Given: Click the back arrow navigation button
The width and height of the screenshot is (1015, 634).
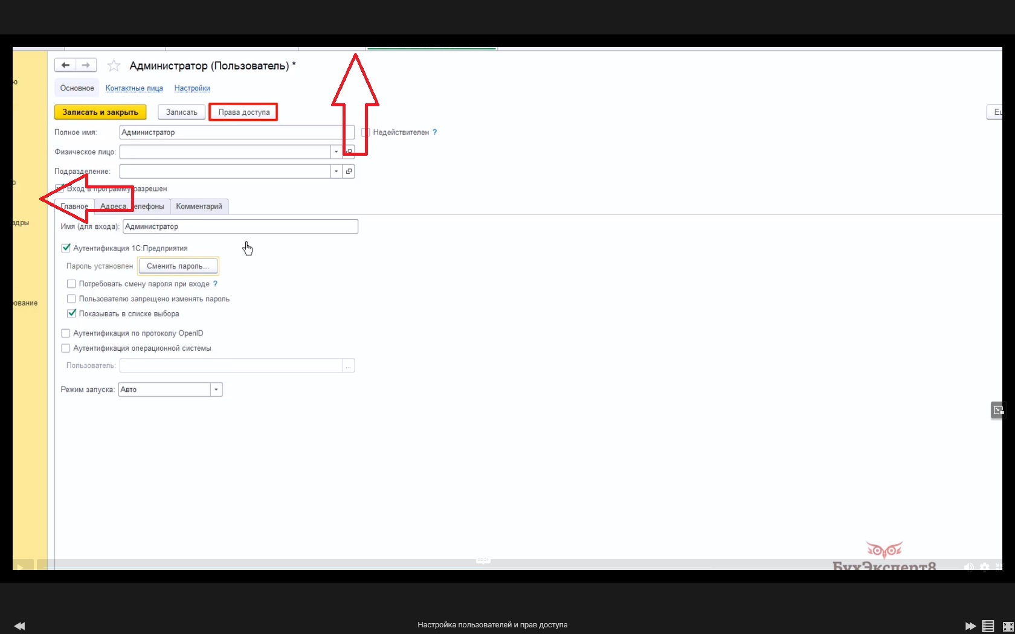Looking at the screenshot, I should (x=65, y=65).
